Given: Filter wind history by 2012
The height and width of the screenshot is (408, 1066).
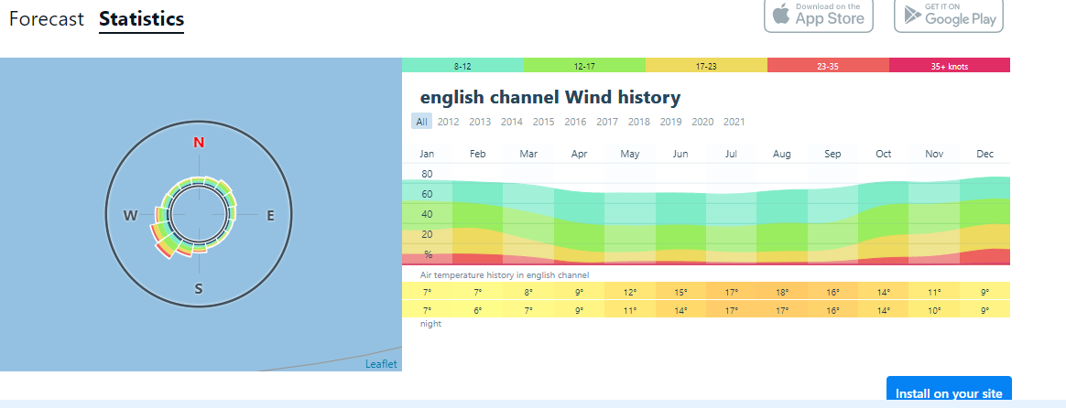Looking at the screenshot, I should coord(449,122).
